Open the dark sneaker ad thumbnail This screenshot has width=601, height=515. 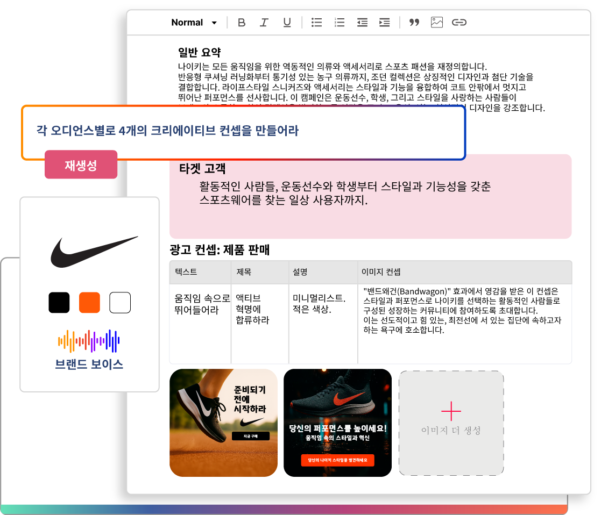click(338, 423)
